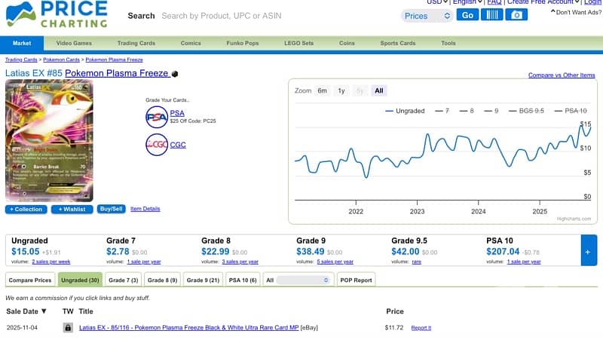Open the CGC grading logo link
The height and width of the screenshot is (340, 603).
[x=156, y=144]
